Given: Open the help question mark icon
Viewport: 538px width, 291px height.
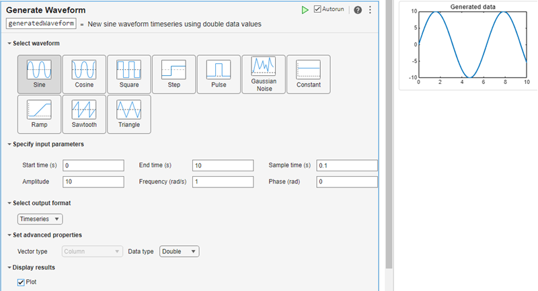Looking at the screenshot, I should [358, 10].
